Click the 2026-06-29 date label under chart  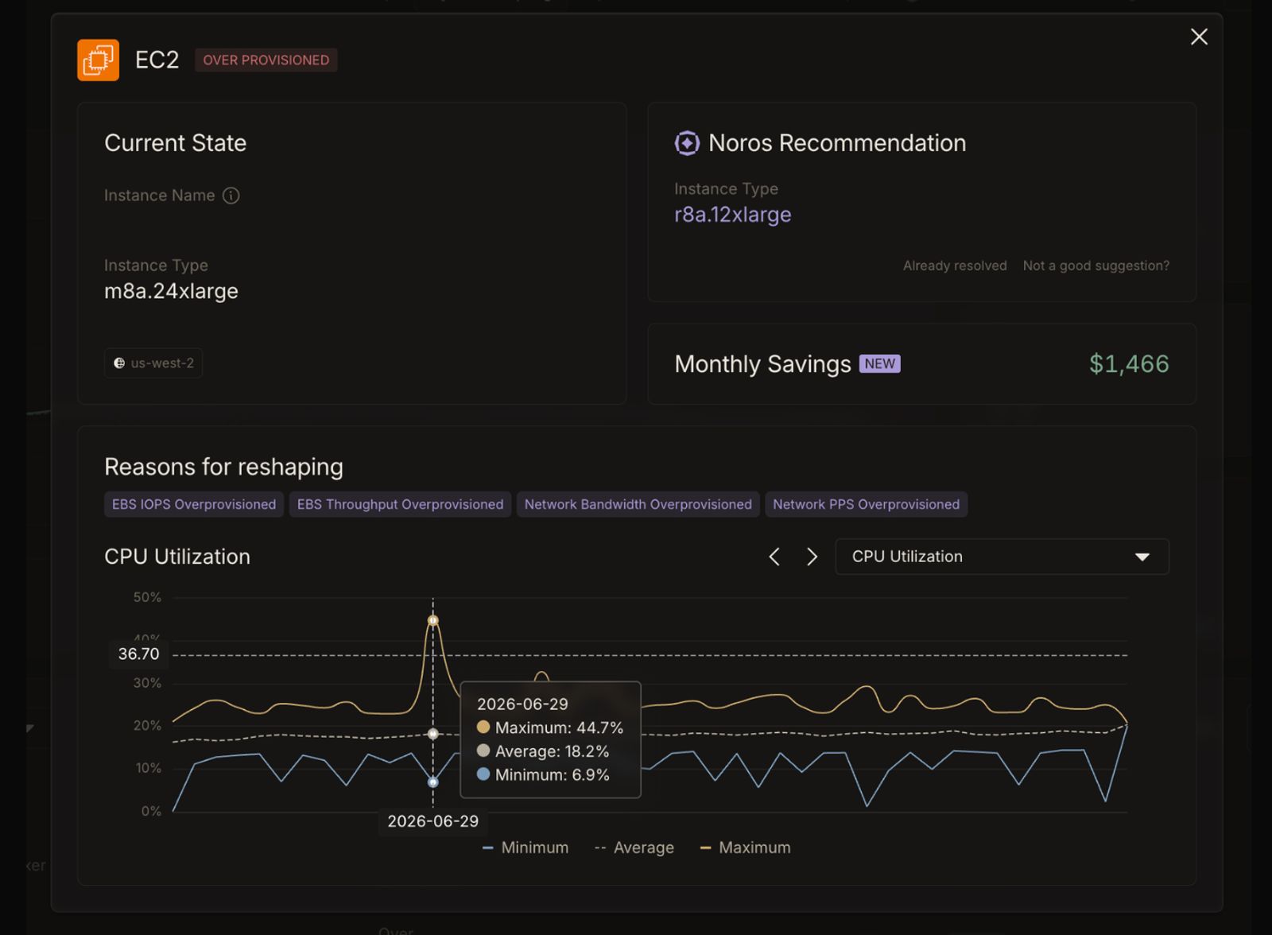point(433,821)
